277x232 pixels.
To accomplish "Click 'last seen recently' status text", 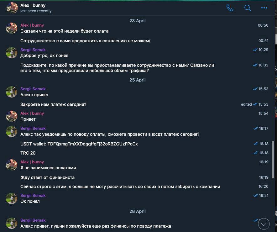I will coord(36,11).
